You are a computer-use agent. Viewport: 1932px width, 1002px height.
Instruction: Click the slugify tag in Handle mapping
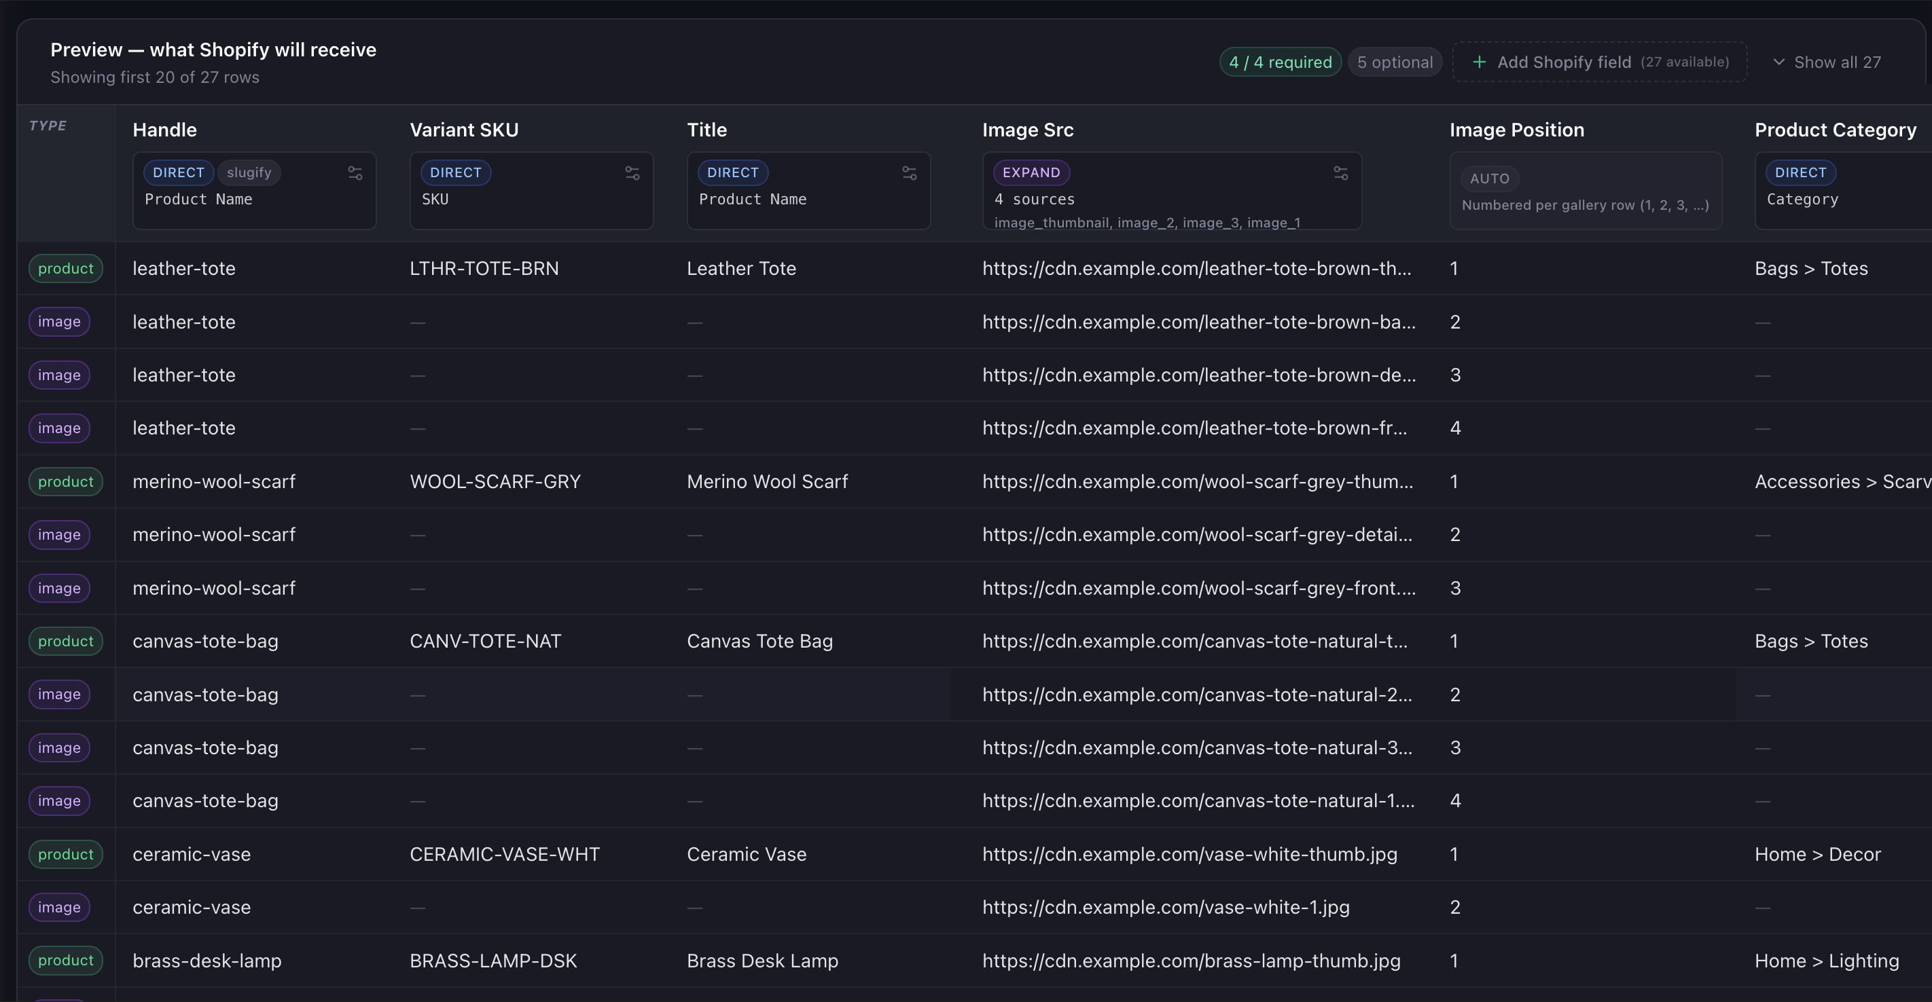click(x=249, y=172)
